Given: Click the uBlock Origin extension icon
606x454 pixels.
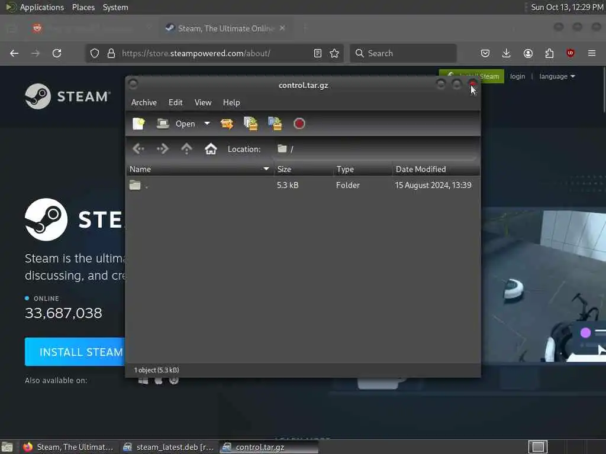Looking at the screenshot, I should [x=570, y=53].
